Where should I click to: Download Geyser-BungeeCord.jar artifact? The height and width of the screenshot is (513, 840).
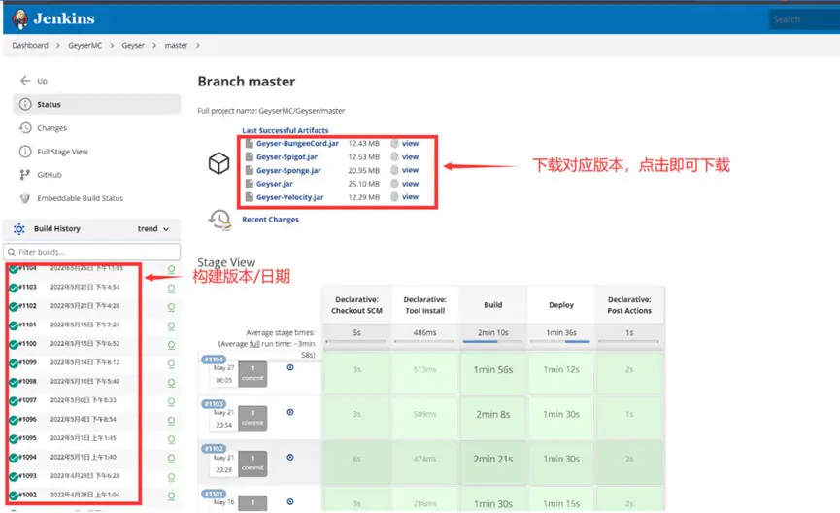[x=297, y=143]
